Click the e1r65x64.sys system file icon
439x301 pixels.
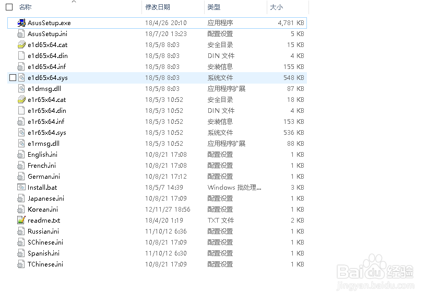[21, 133]
